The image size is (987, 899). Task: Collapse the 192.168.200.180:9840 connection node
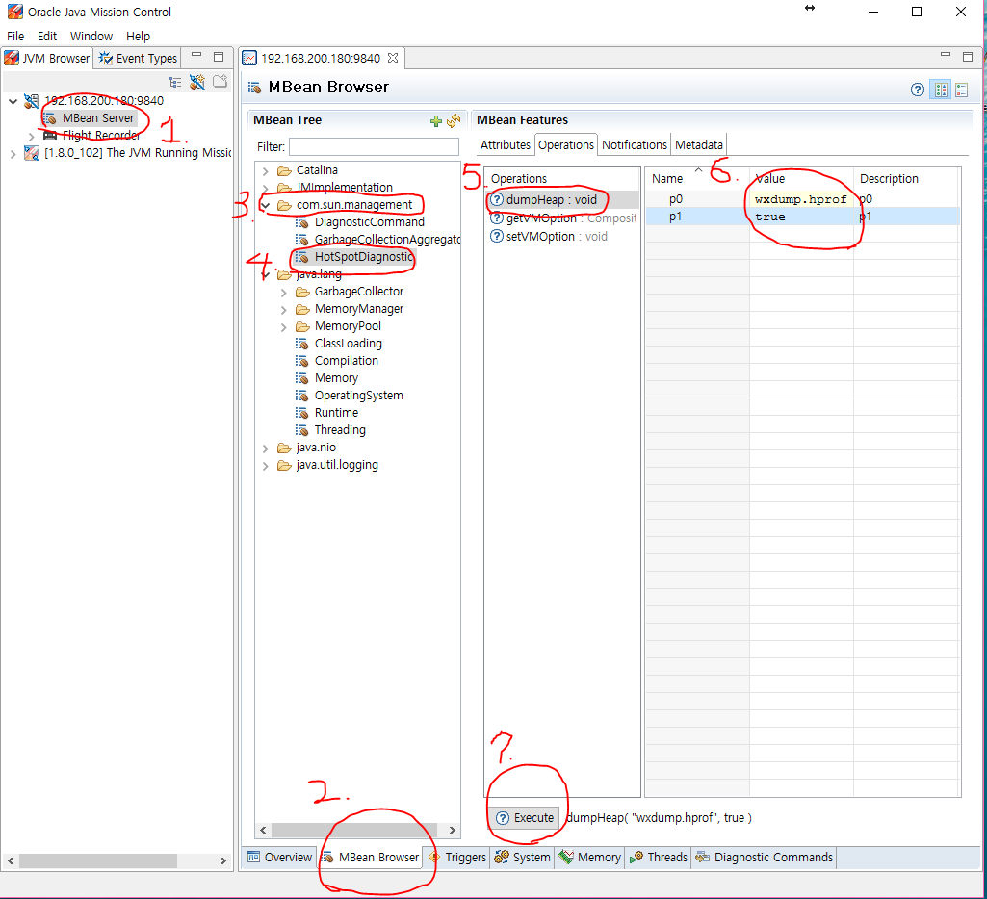13,101
